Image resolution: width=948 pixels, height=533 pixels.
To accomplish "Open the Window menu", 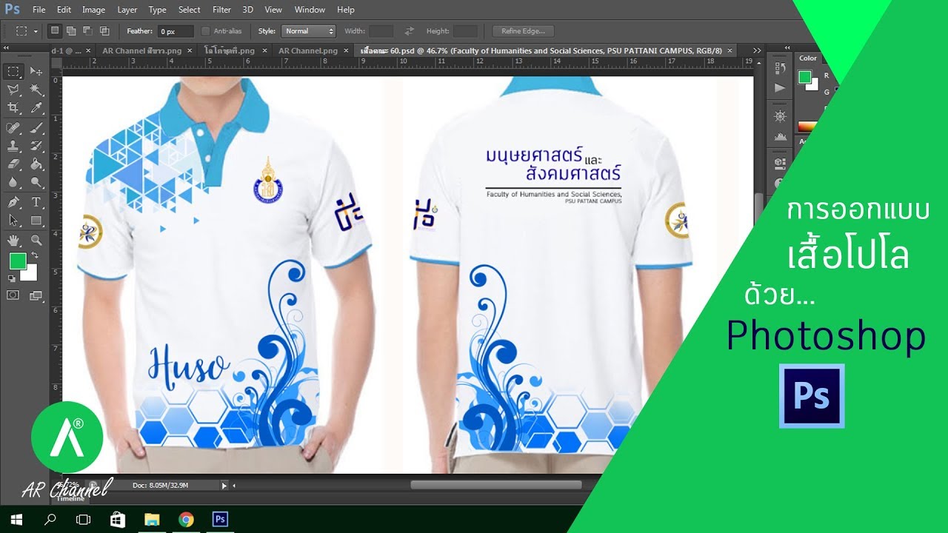I will pos(310,10).
